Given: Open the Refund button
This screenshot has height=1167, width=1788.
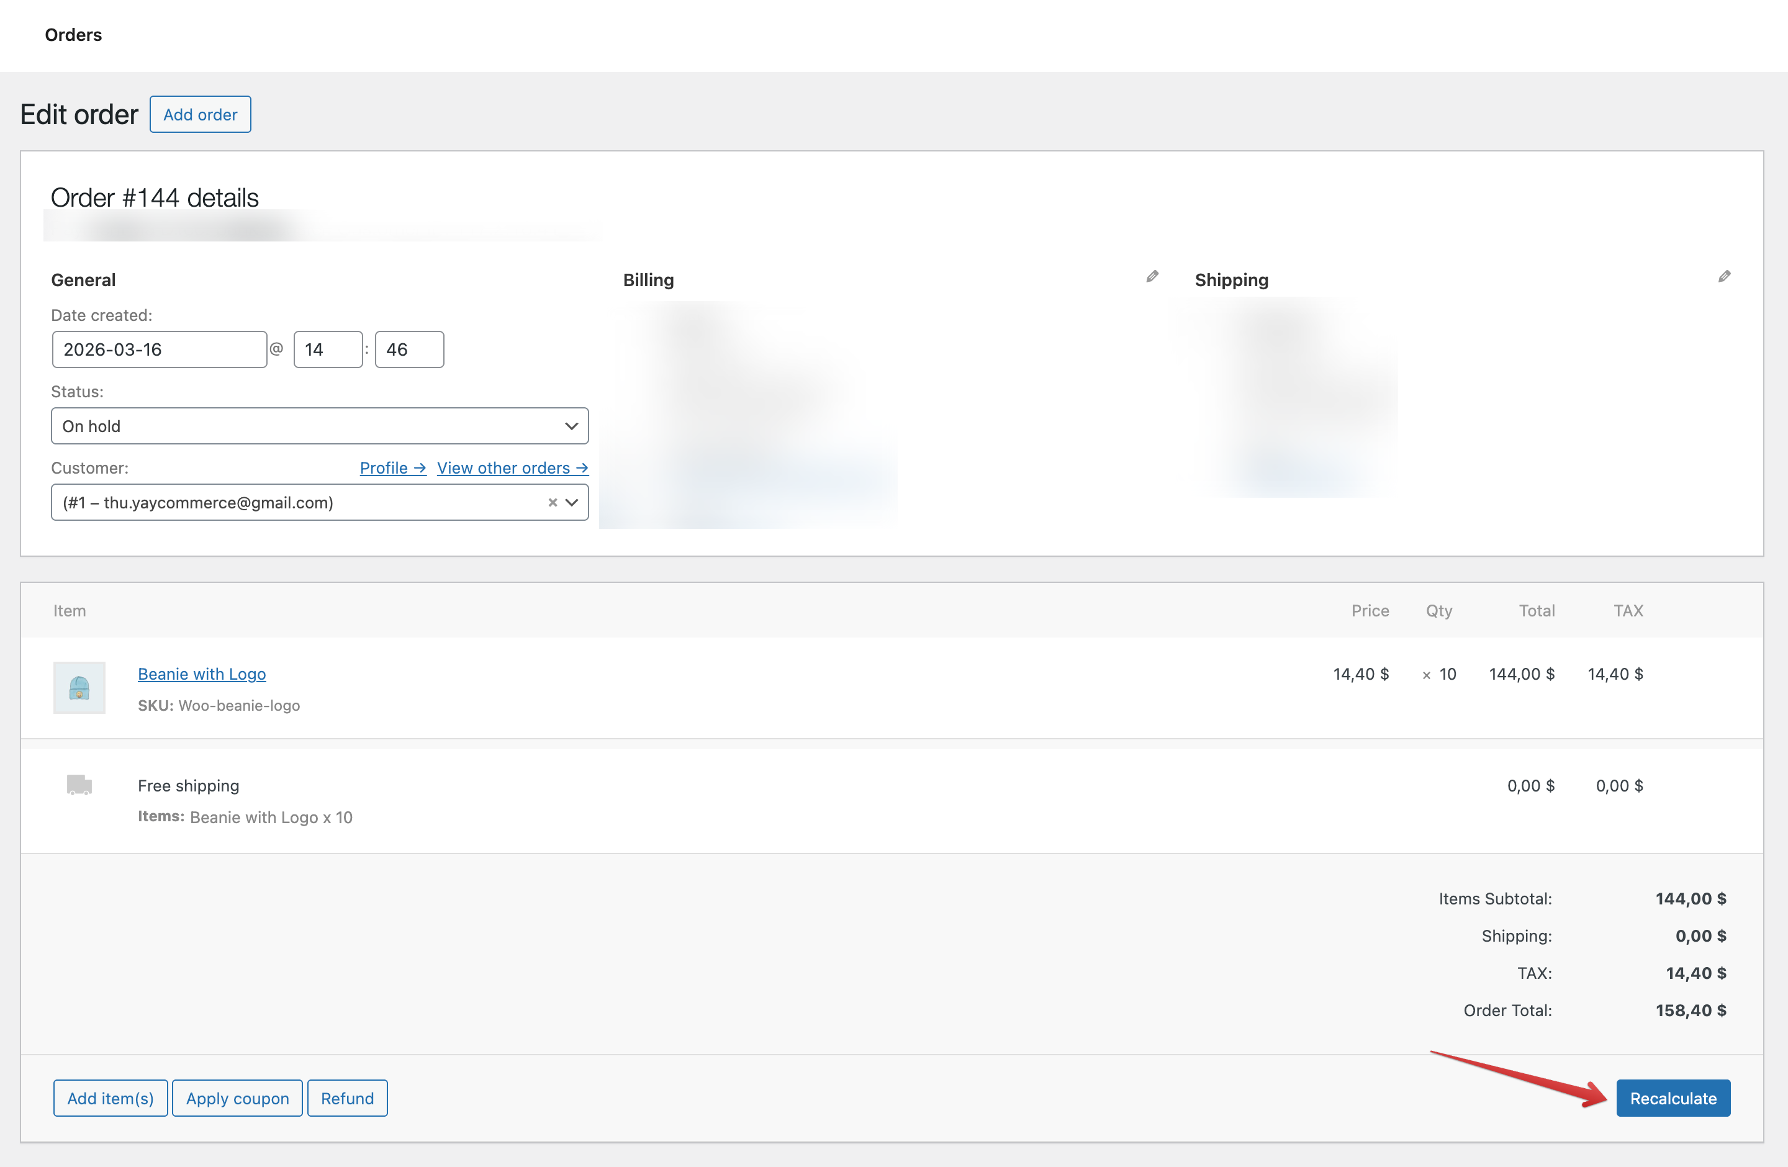Looking at the screenshot, I should point(347,1098).
